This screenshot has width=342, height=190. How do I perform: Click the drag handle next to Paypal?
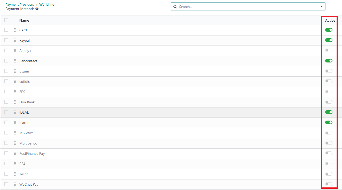[15, 40]
